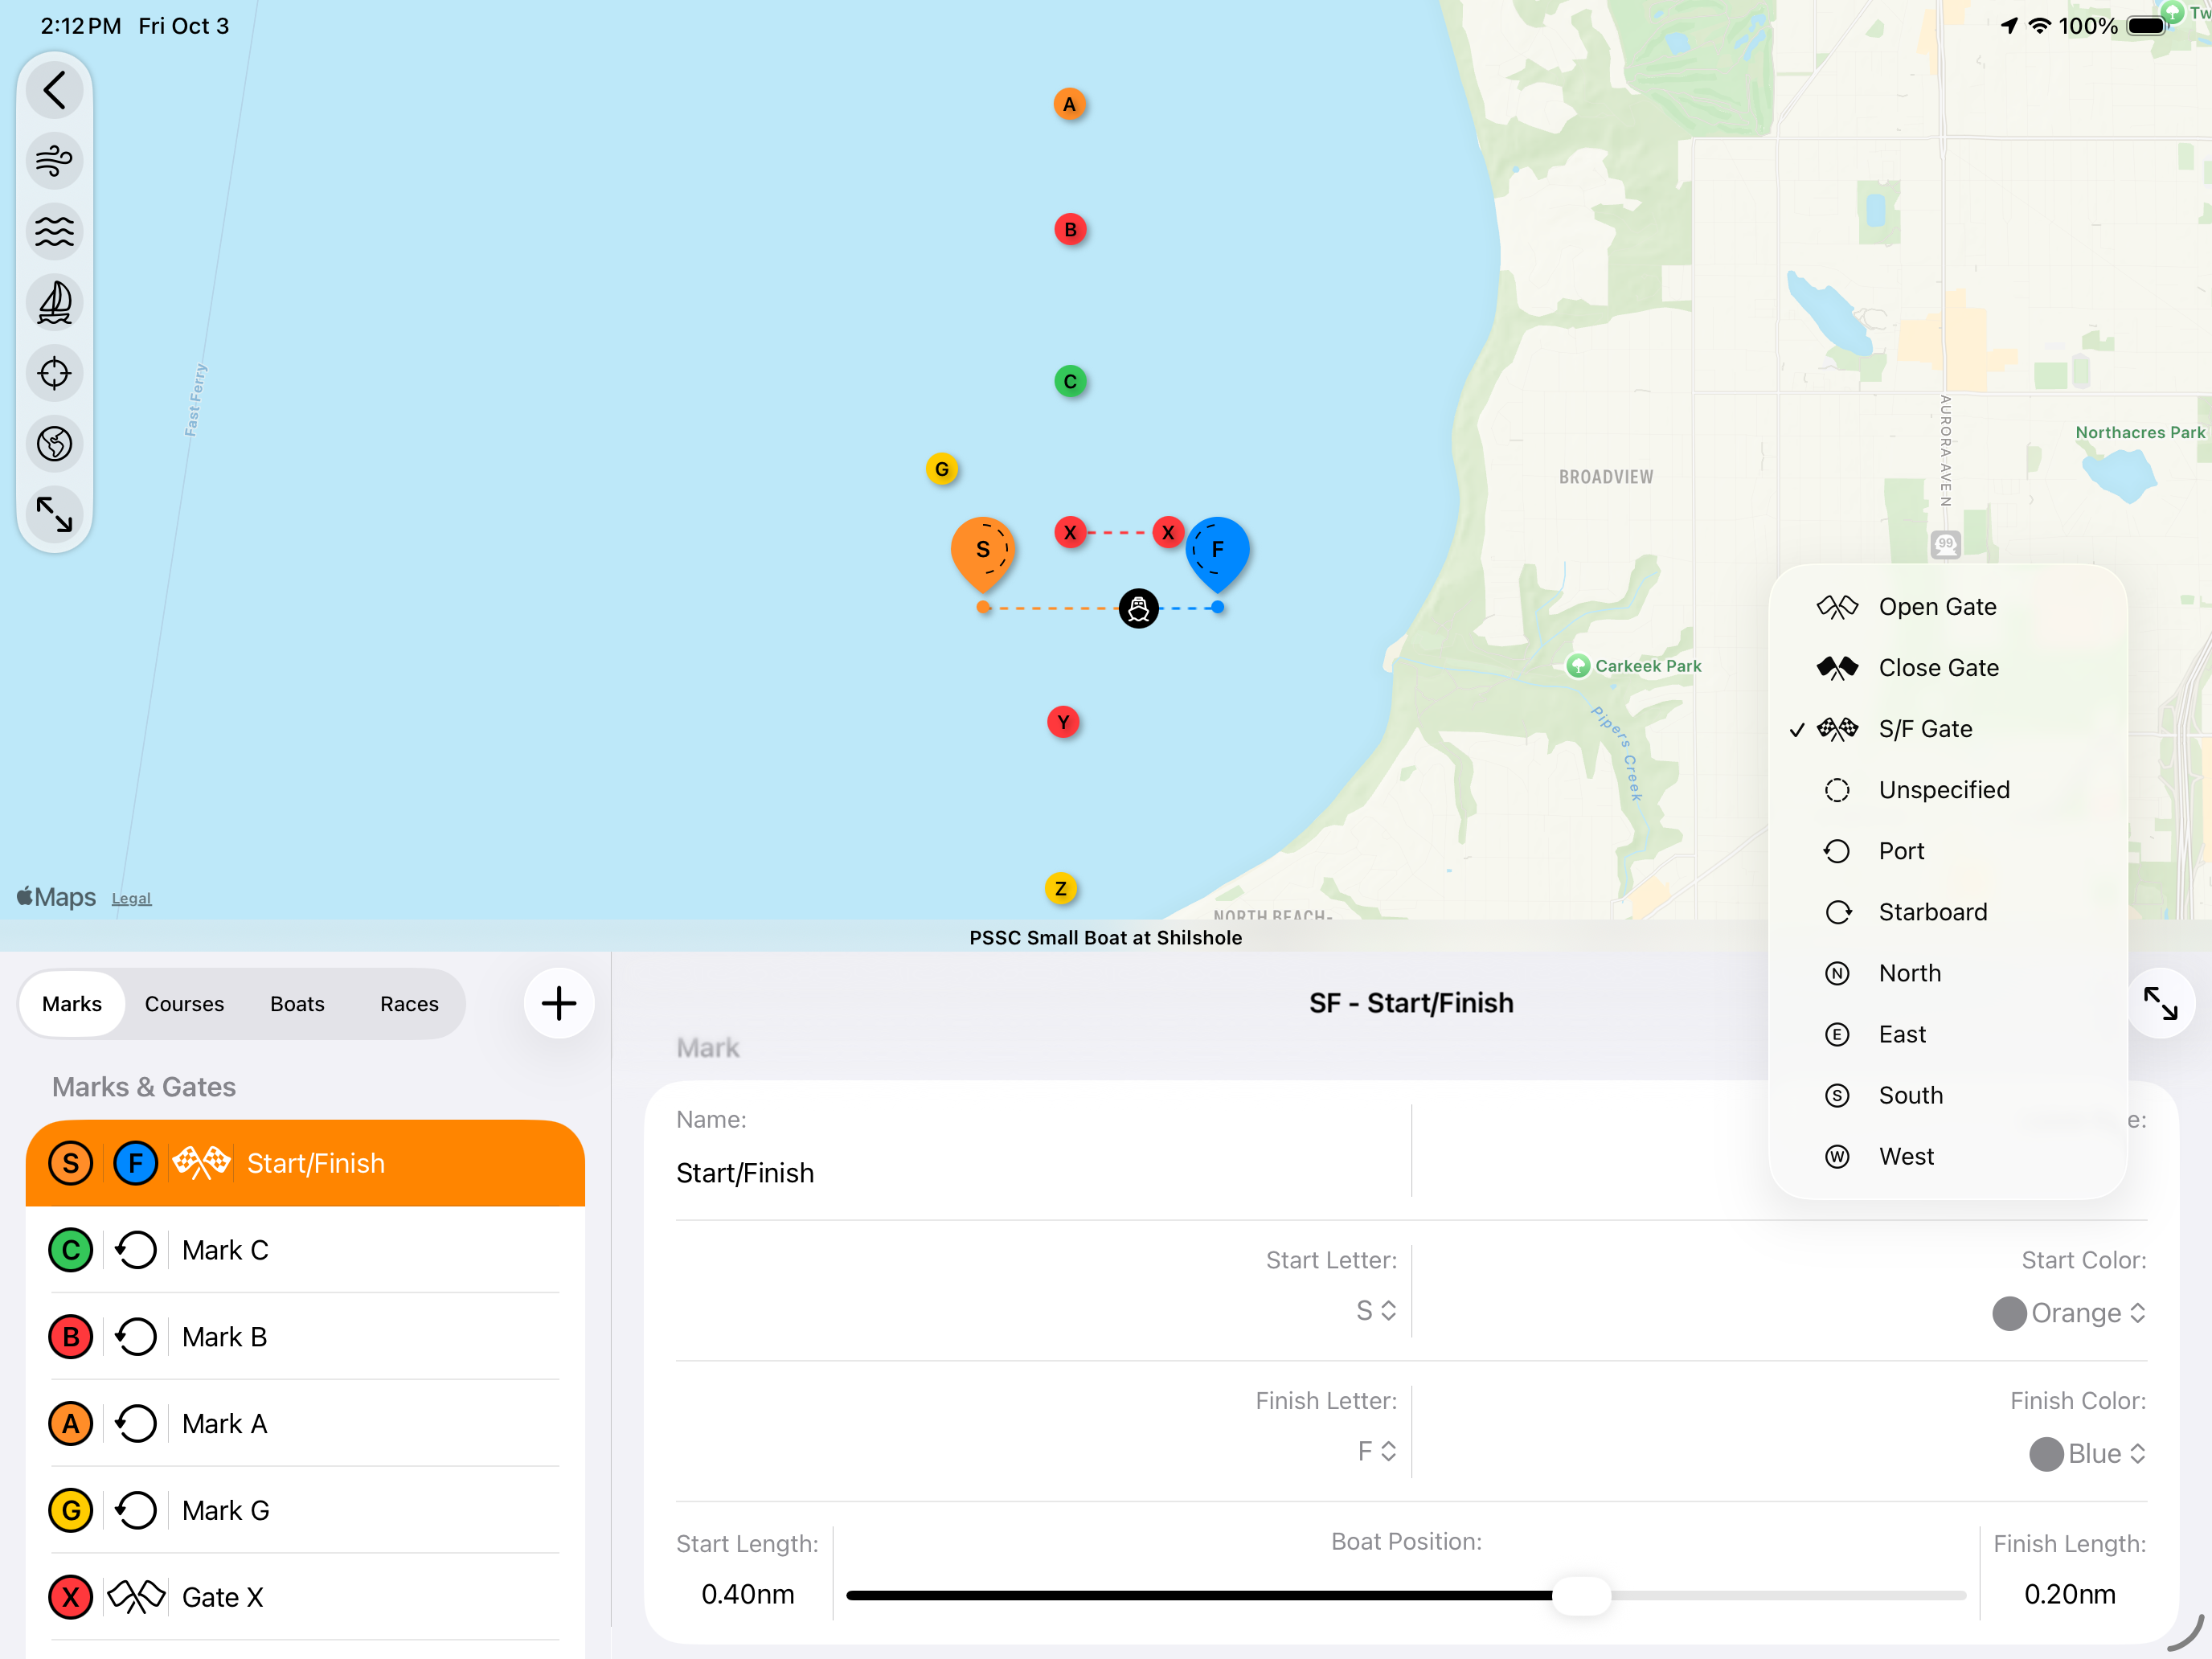Add a new mark with the plus button
This screenshot has width=2212, height=1659.
559,1003
